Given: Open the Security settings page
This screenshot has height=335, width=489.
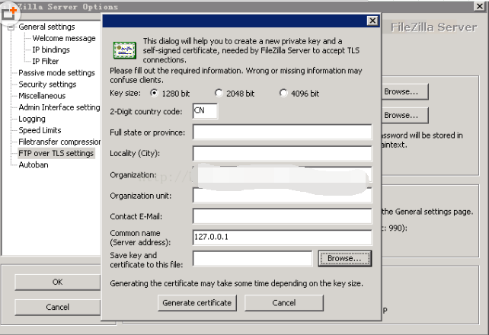Looking at the screenshot, I should tap(47, 85).
